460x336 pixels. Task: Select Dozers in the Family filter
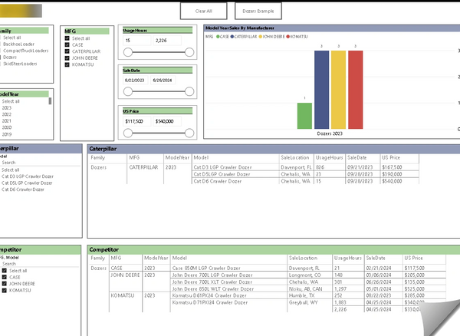point(9,57)
